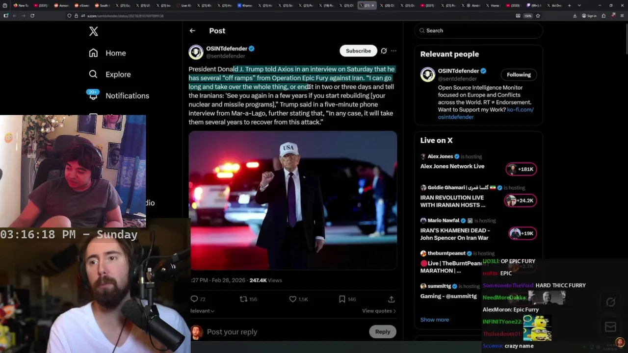The height and width of the screenshot is (353, 628).
Task: Click the 150% zoom indicator
Action: coord(528,16)
